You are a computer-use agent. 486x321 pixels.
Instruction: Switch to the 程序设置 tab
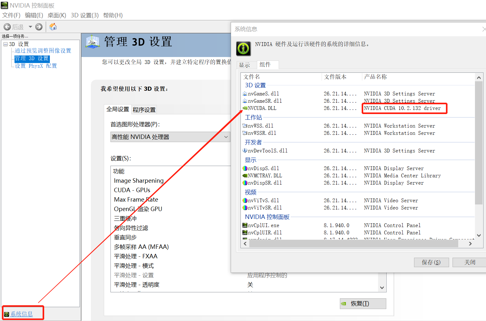[144, 109]
